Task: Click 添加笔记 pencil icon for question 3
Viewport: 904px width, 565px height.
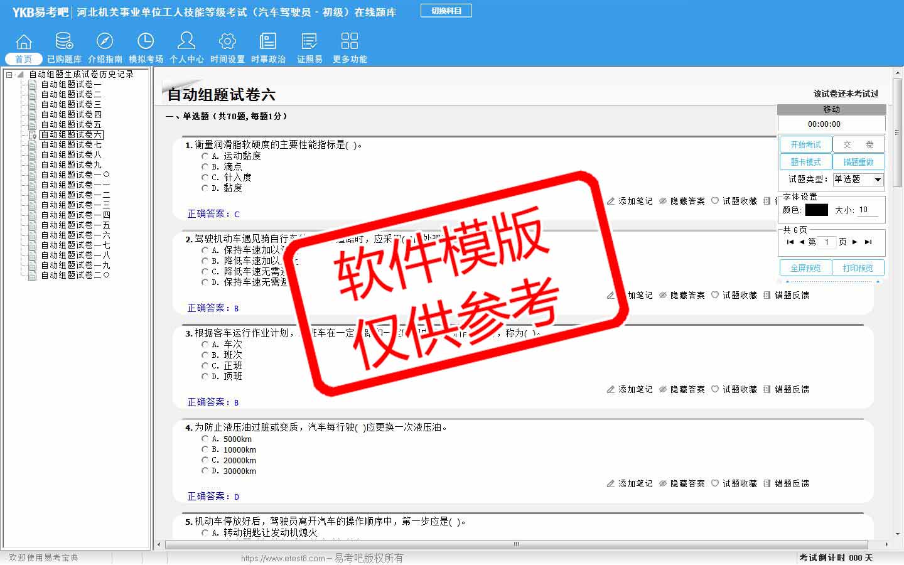Action: coord(611,389)
